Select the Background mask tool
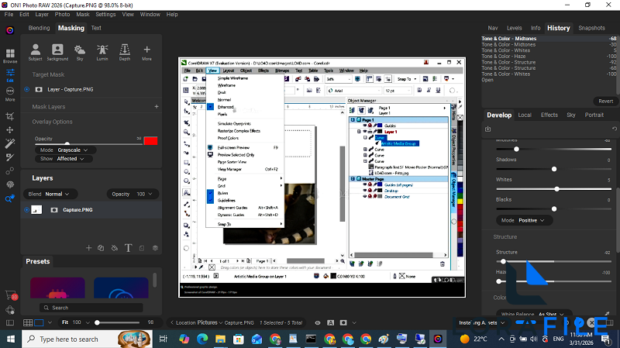620x348 pixels. (x=57, y=52)
